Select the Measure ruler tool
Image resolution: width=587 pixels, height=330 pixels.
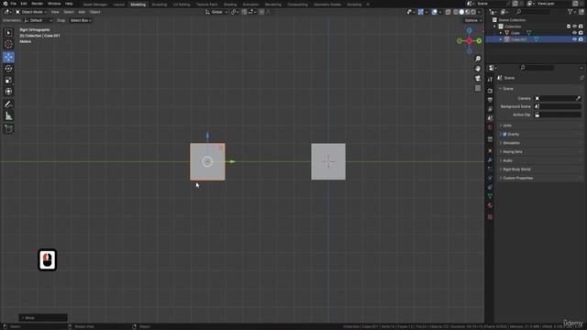click(8, 116)
